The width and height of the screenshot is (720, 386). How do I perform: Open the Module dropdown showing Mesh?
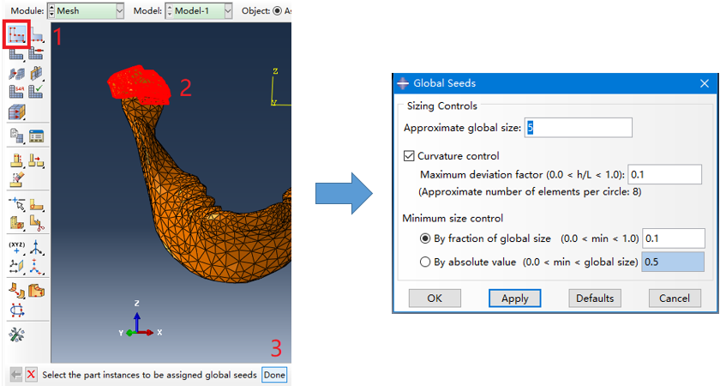coord(84,10)
